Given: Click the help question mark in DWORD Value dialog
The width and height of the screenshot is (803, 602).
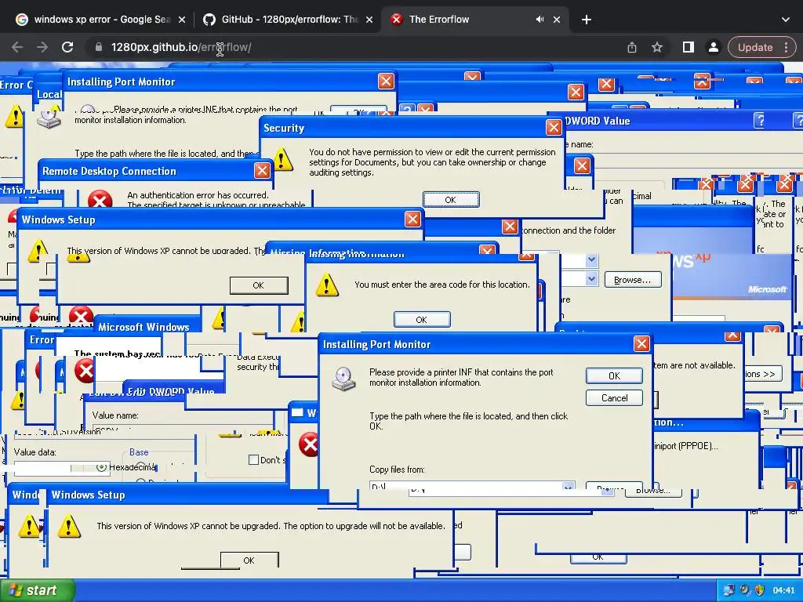Looking at the screenshot, I should tap(760, 120).
